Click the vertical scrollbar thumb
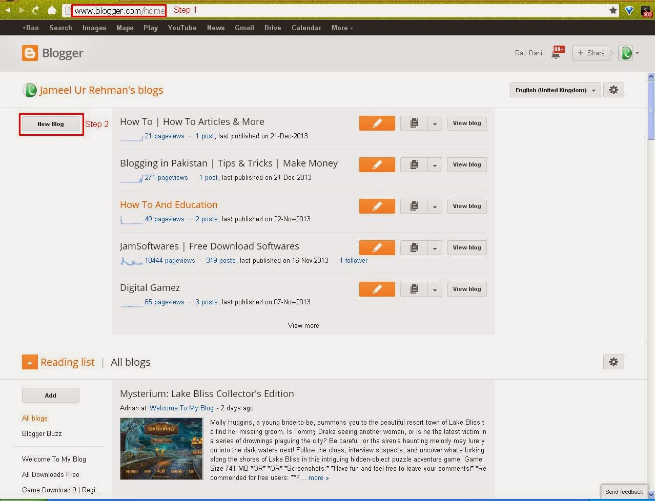Screen dimensions: 655x501 click(x=651, y=110)
